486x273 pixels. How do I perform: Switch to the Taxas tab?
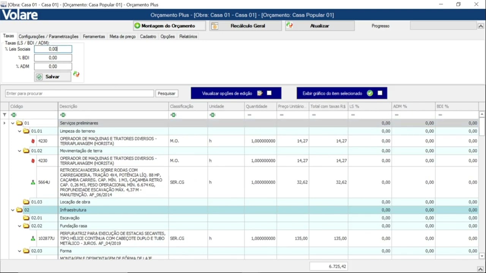coord(8,36)
